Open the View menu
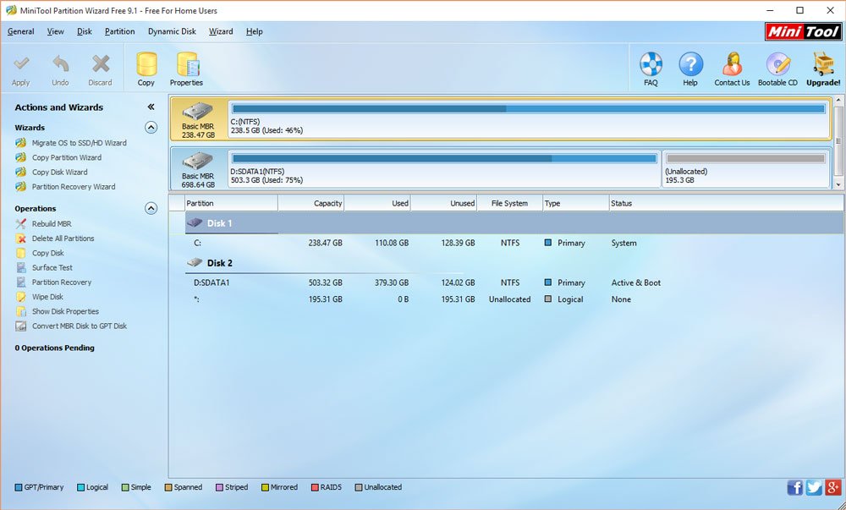The image size is (846, 510). coord(56,31)
